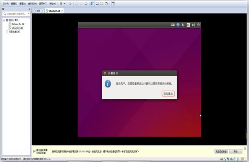
Task: Click the message log status bar icon
Action: click(242, 159)
